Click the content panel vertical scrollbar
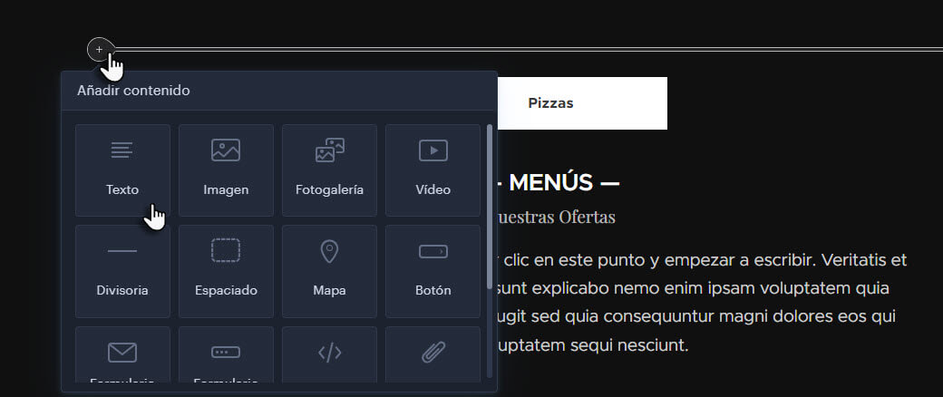943x397 pixels. click(x=490, y=207)
